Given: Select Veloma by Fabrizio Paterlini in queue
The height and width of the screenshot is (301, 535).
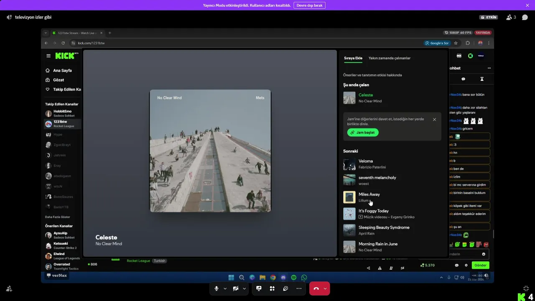Looking at the screenshot, I should coord(392,164).
